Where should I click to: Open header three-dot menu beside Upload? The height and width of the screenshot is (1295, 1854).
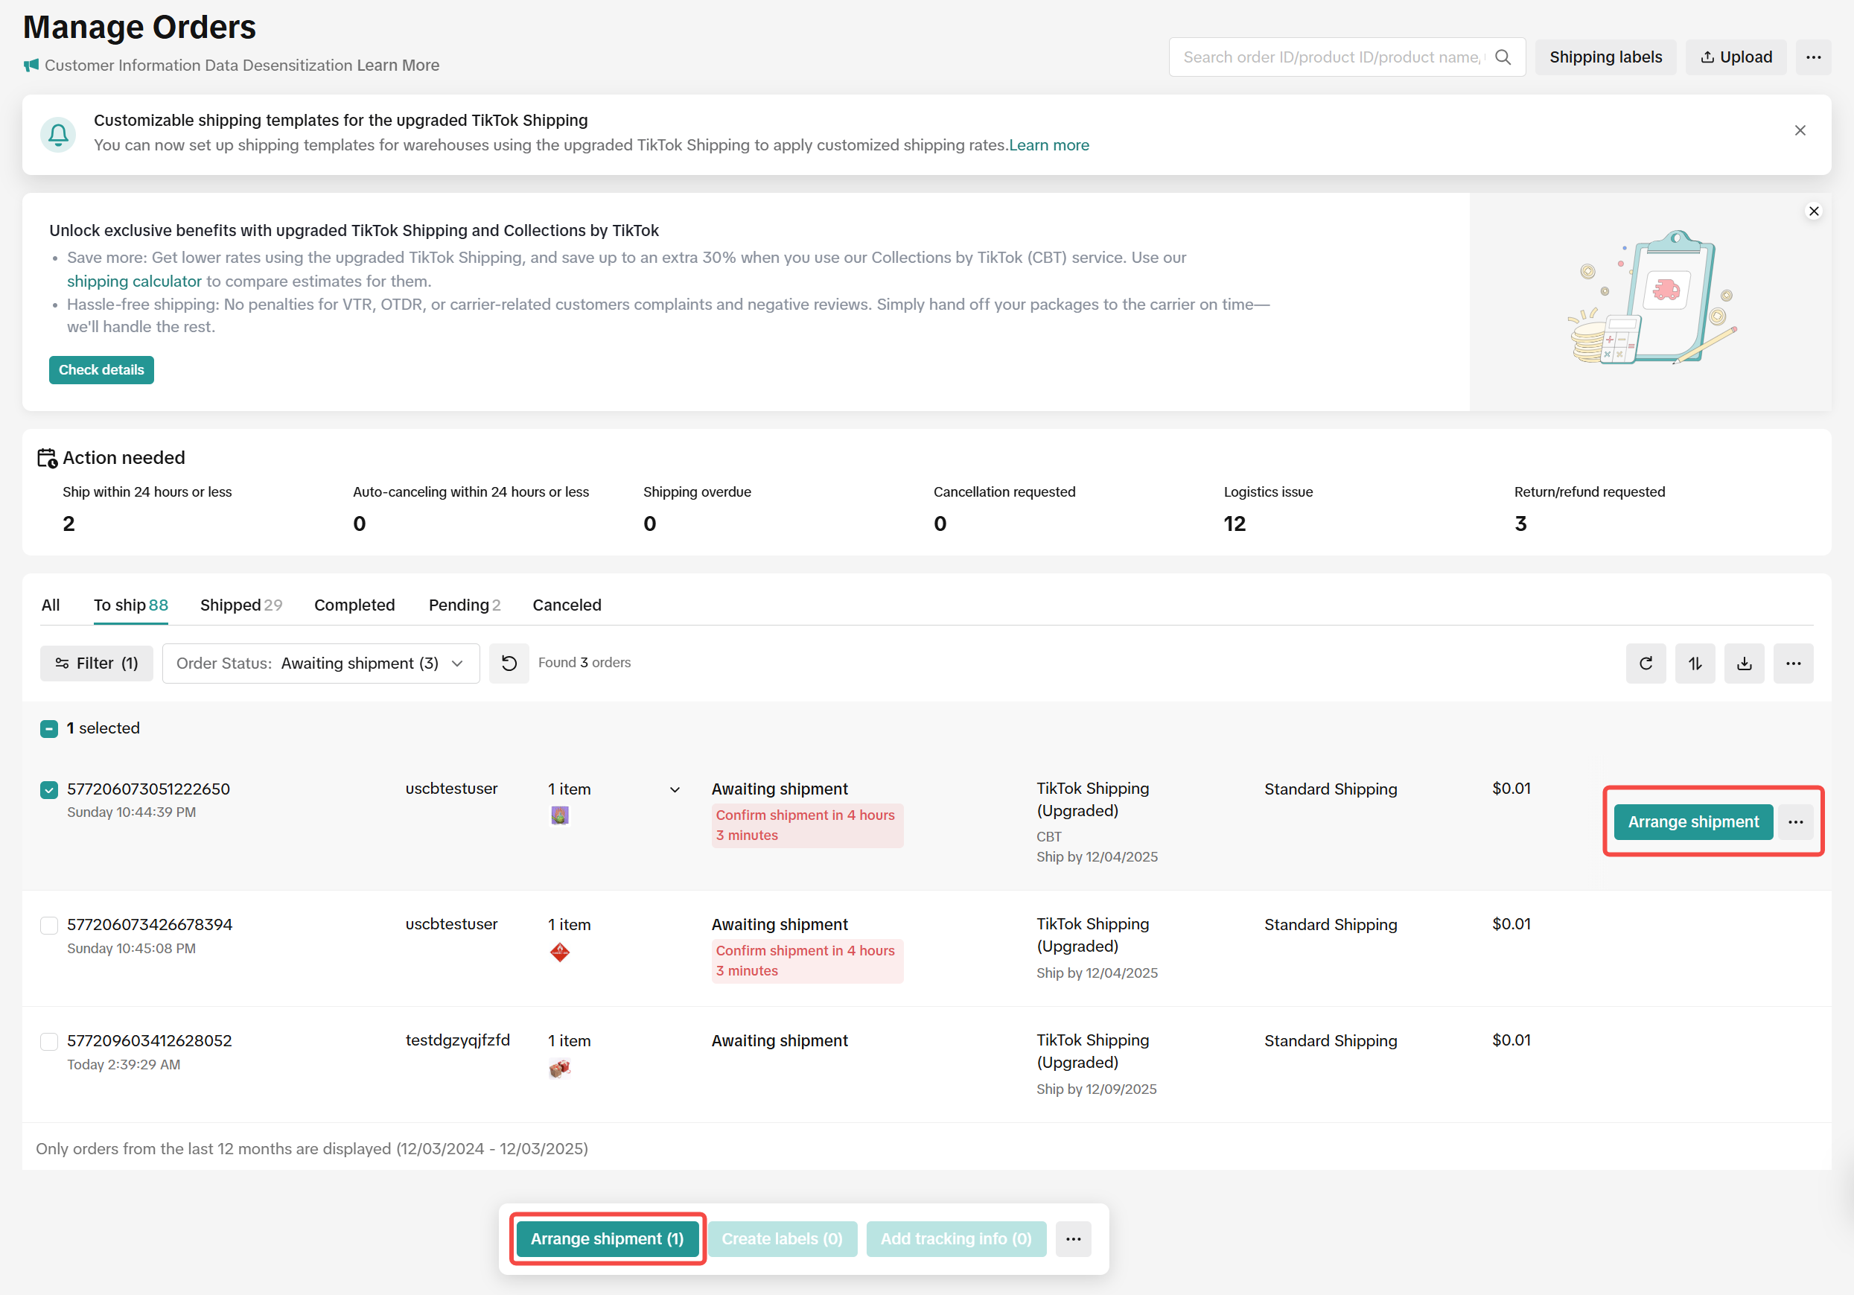pos(1813,57)
